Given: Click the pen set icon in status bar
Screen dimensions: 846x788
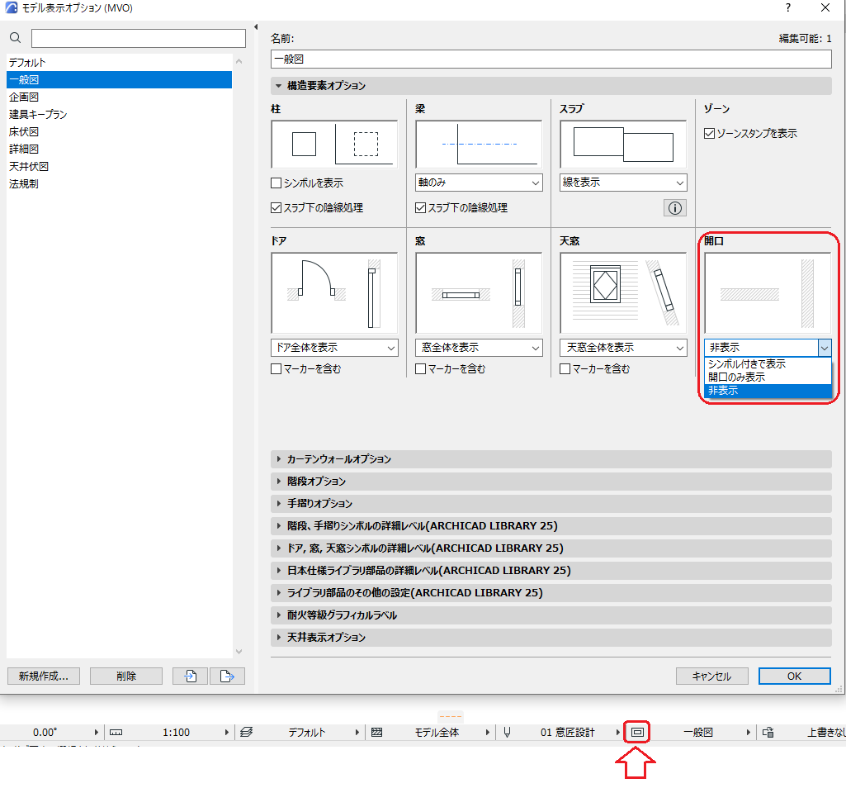Looking at the screenshot, I should coord(507,733).
